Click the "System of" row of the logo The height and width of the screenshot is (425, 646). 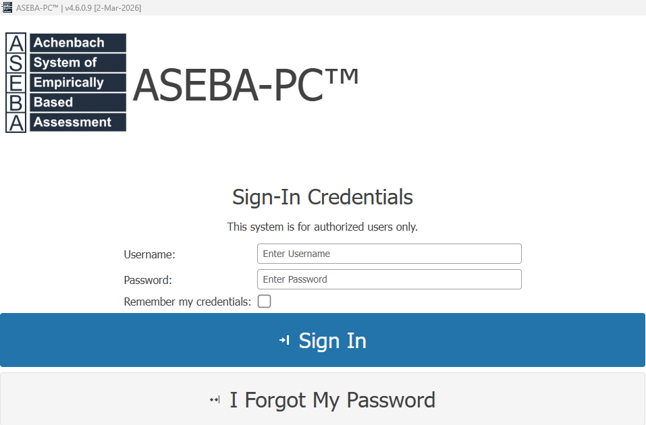pyautogui.click(x=78, y=63)
